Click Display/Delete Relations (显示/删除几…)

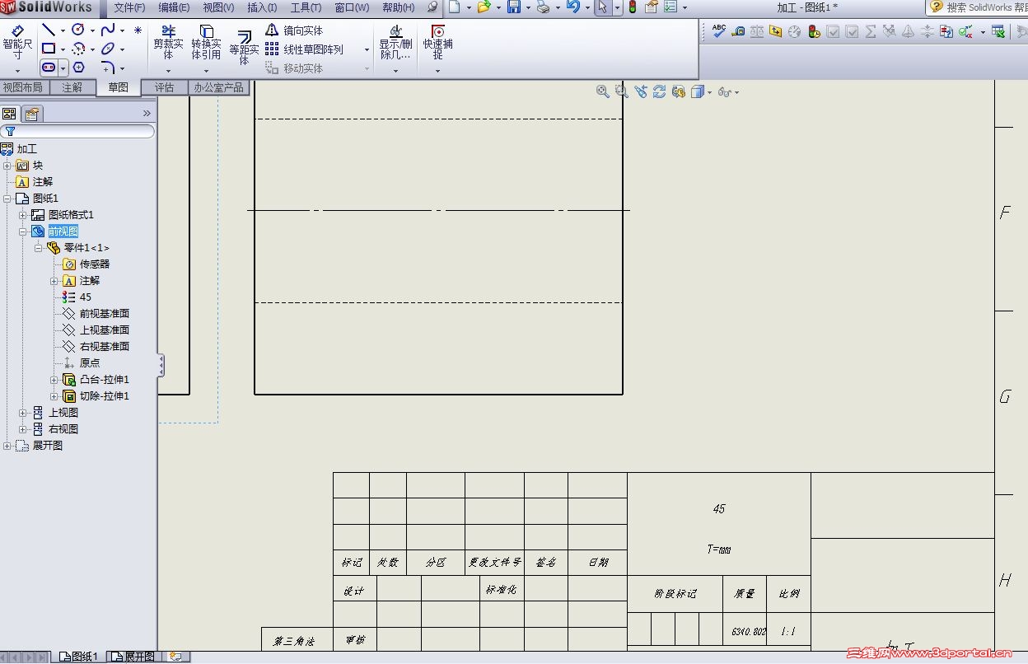(x=395, y=43)
